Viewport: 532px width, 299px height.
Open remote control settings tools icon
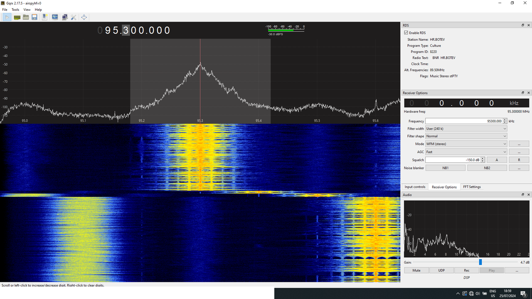pyautogui.click(x=74, y=17)
